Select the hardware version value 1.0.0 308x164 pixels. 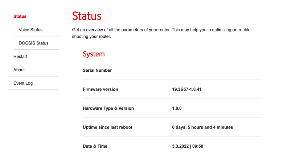tap(177, 108)
